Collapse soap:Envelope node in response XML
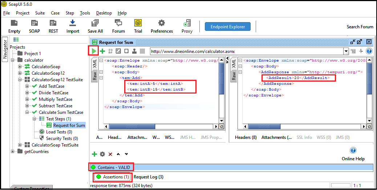 (240, 61)
